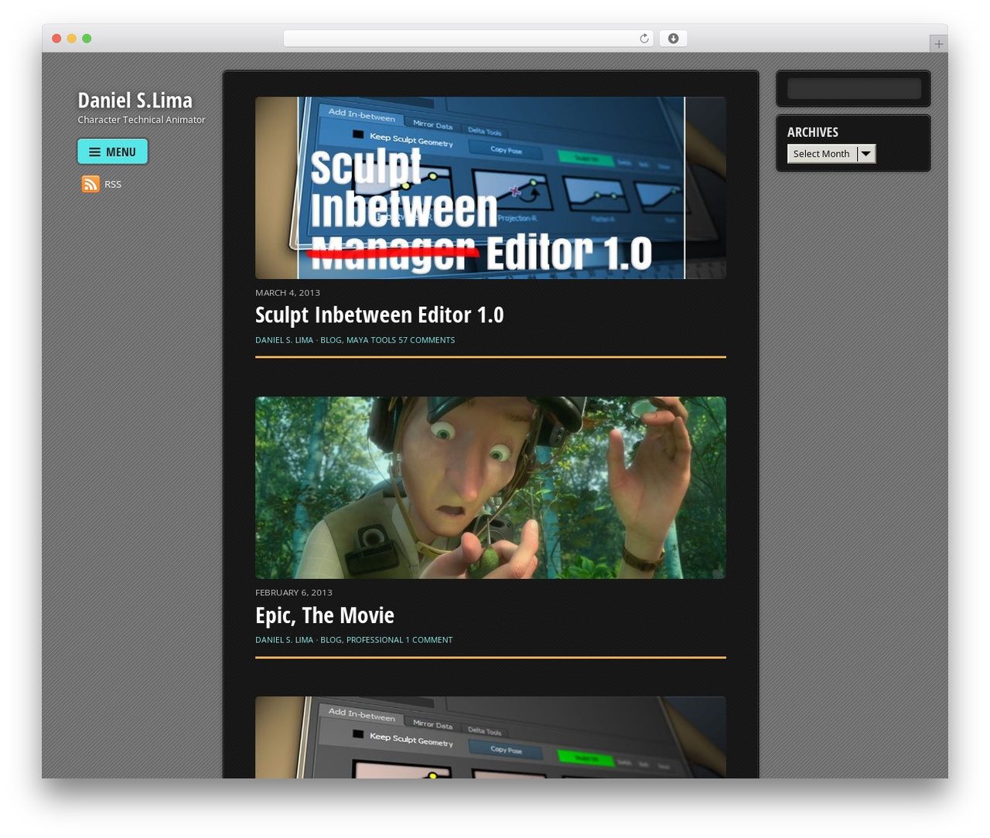Maximize the browser with green button

[x=87, y=39]
